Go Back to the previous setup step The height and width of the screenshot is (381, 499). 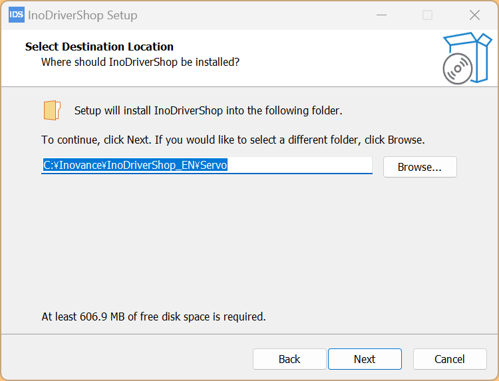[289, 359]
